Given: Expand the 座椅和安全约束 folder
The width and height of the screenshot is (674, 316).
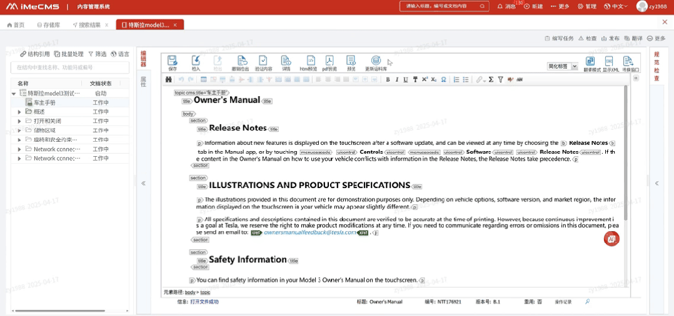Looking at the screenshot, I should click(19, 140).
